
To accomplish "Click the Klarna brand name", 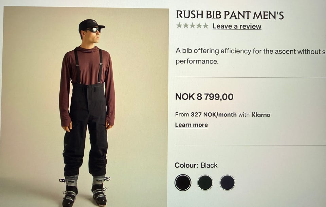I will (x=261, y=115).
